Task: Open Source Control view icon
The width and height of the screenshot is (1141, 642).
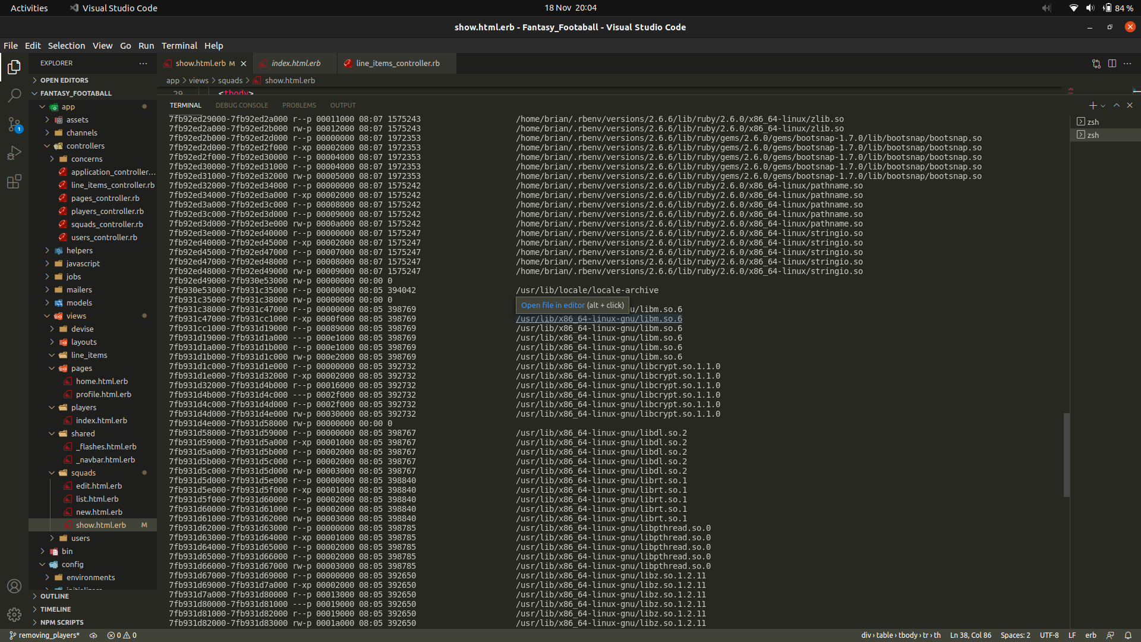Action: click(x=14, y=124)
